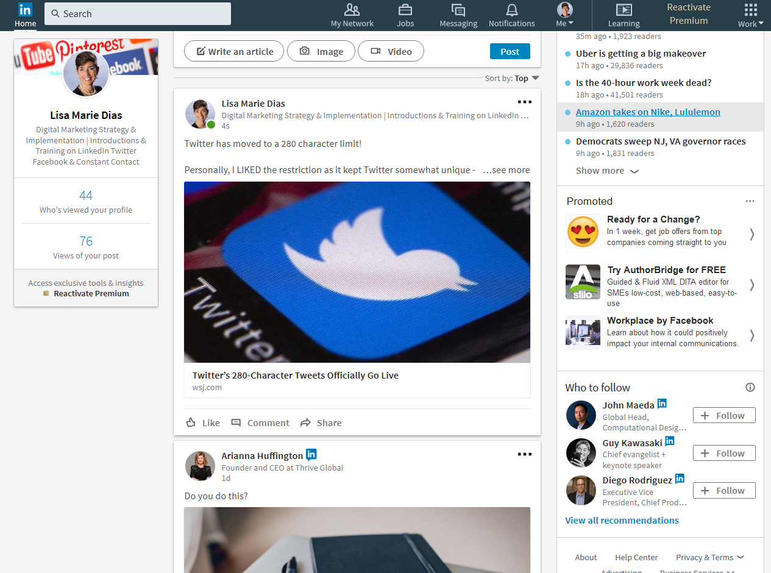
Task: Expand the Privacy & Terms footer dropdown
Action: (710, 557)
